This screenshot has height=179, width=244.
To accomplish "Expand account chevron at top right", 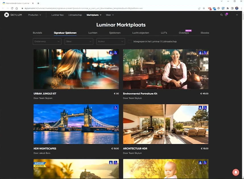I will (x=237, y=15).
